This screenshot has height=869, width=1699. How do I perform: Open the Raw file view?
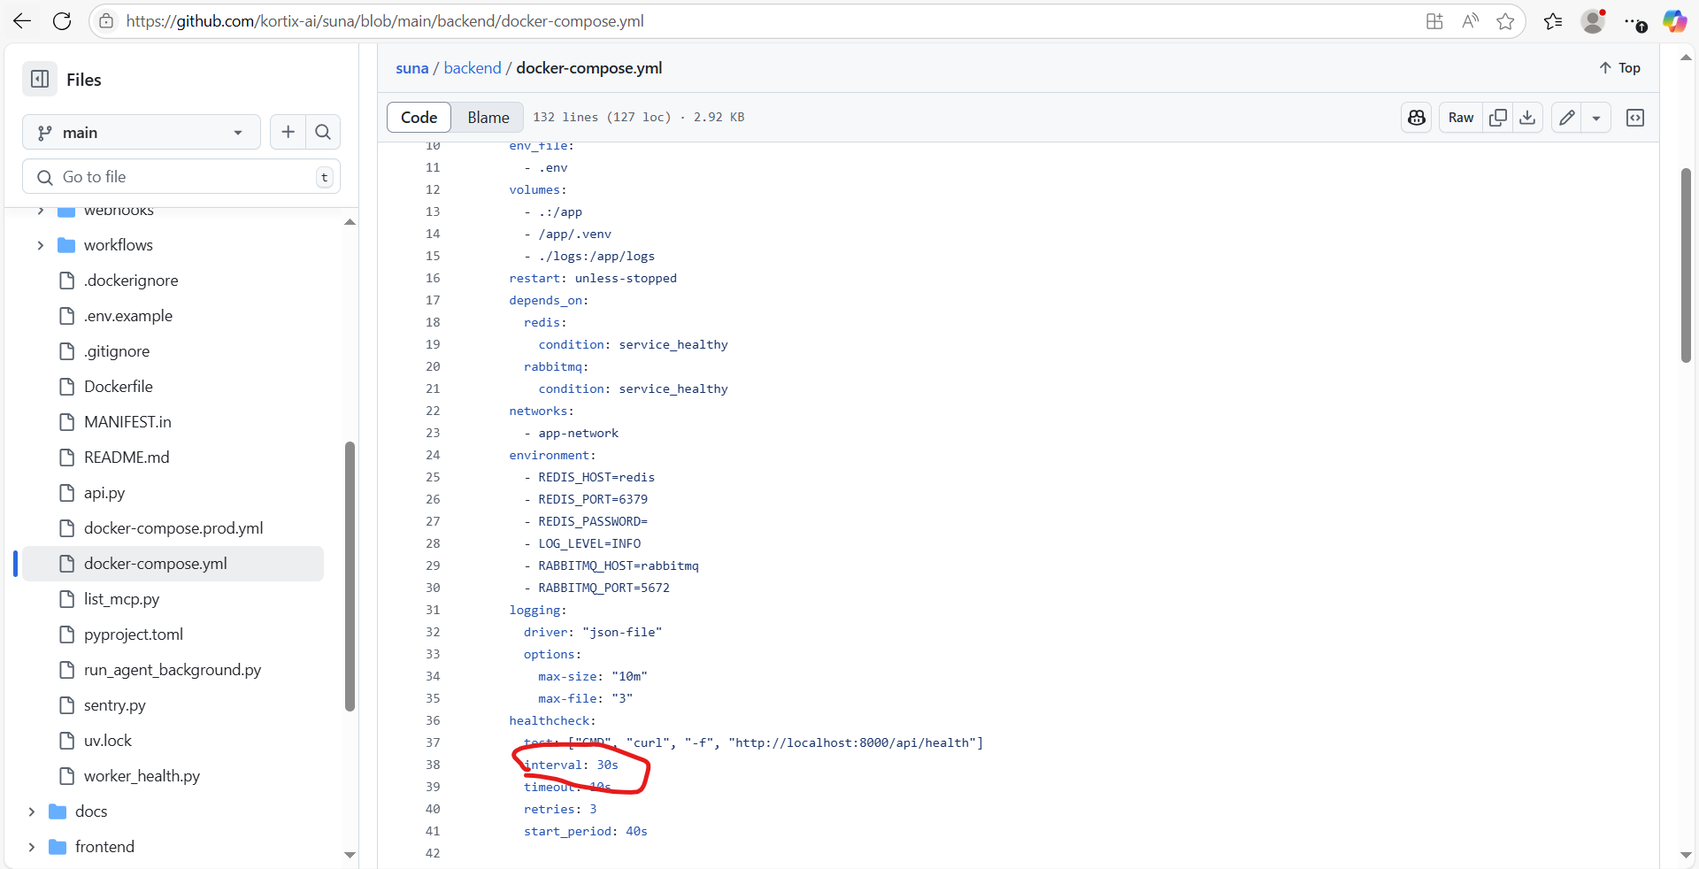1460,117
